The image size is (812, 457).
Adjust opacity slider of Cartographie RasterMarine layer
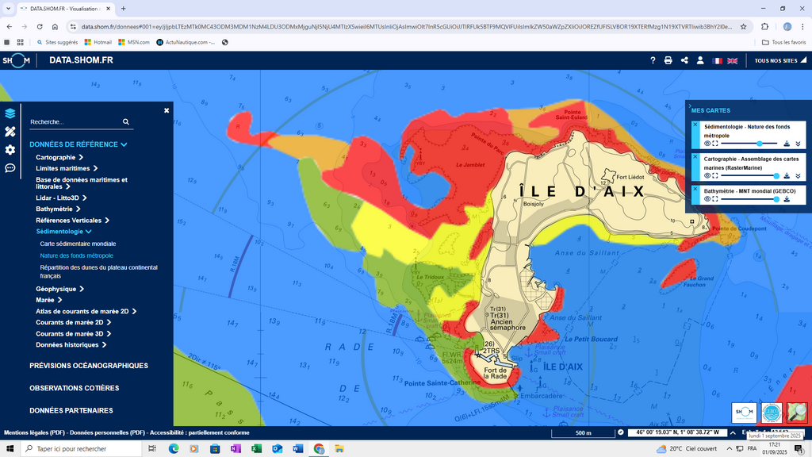(x=749, y=175)
